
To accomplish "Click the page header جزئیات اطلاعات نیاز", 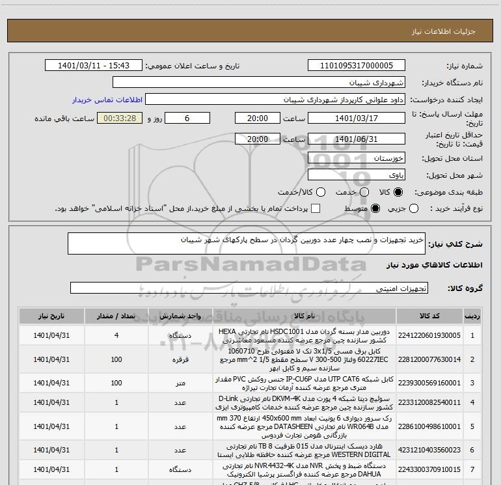I will pos(444,31).
